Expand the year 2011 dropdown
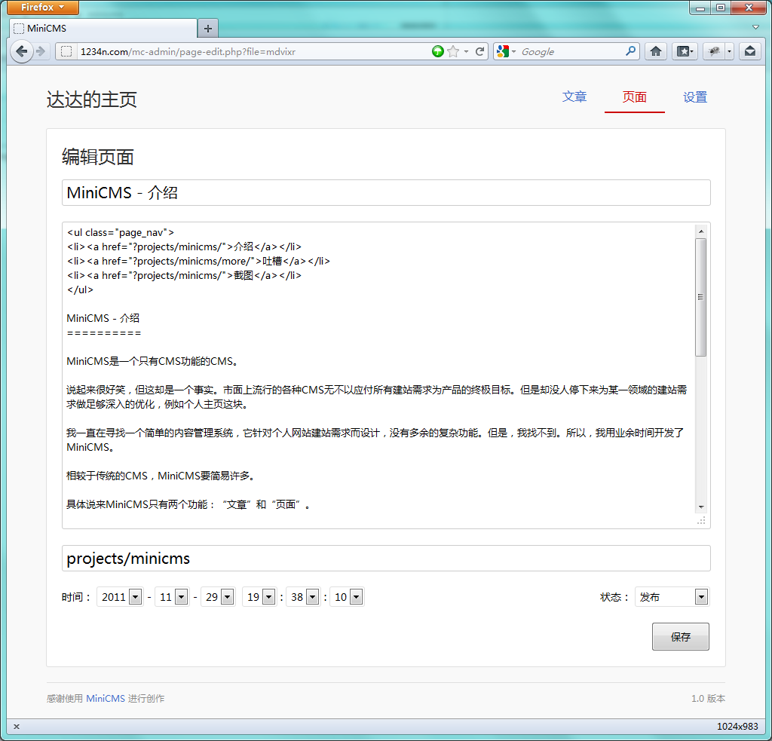 (x=135, y=597)
